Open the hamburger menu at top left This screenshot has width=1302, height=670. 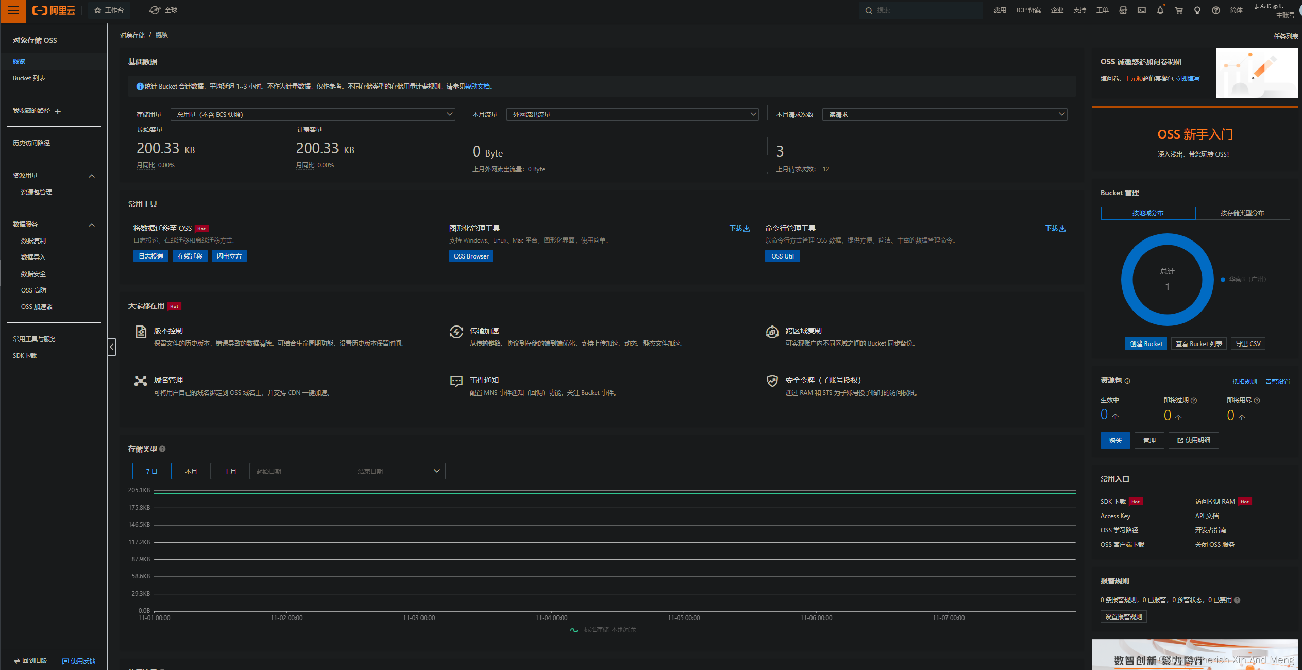(13, 11)
